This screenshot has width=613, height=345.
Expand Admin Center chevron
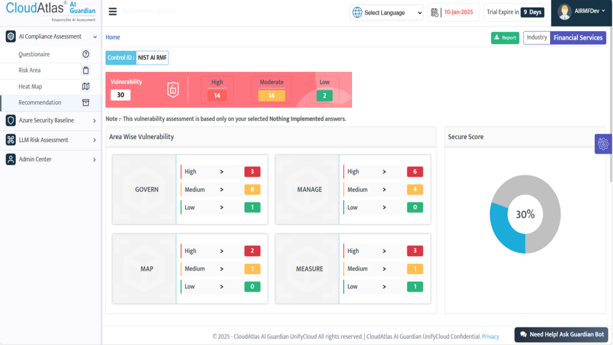(94, 160)
